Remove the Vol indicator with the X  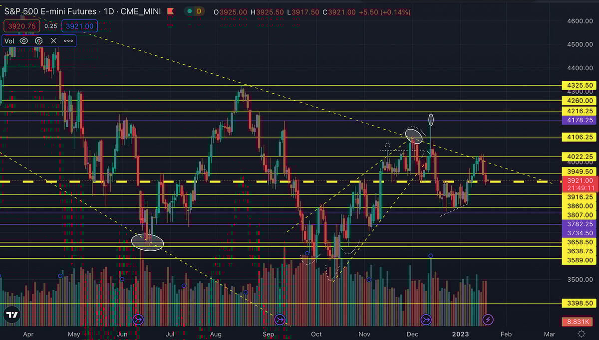(x=53, y=41)
